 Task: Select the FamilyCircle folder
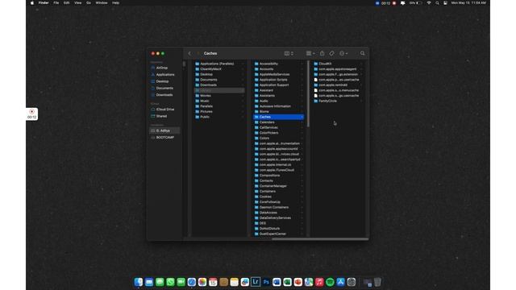[x=338, y=101]
